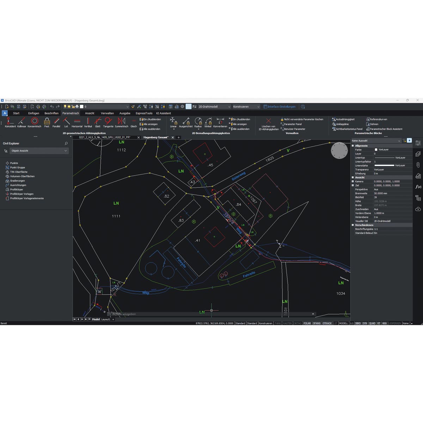
Task: Click the Farbe VonLayer color swatch
Action: (376, 150)
